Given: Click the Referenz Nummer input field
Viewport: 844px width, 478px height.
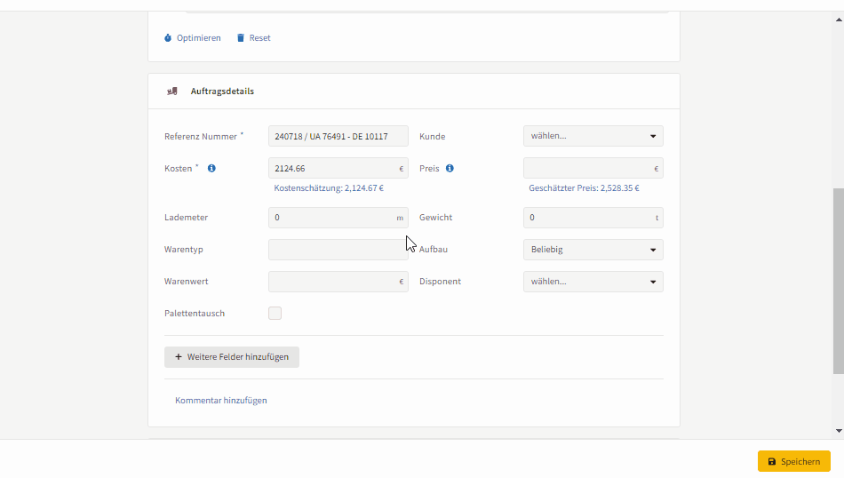Looking at the screenshot, I should [x=338, y=136].
